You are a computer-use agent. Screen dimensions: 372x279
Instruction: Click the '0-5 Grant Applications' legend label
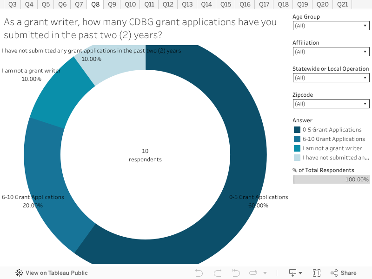click(x=332, y=130)
